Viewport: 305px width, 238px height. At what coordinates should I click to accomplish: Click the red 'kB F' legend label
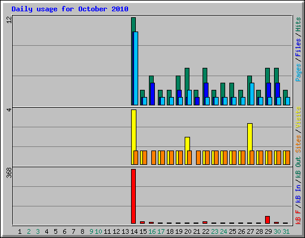[298, 217]
